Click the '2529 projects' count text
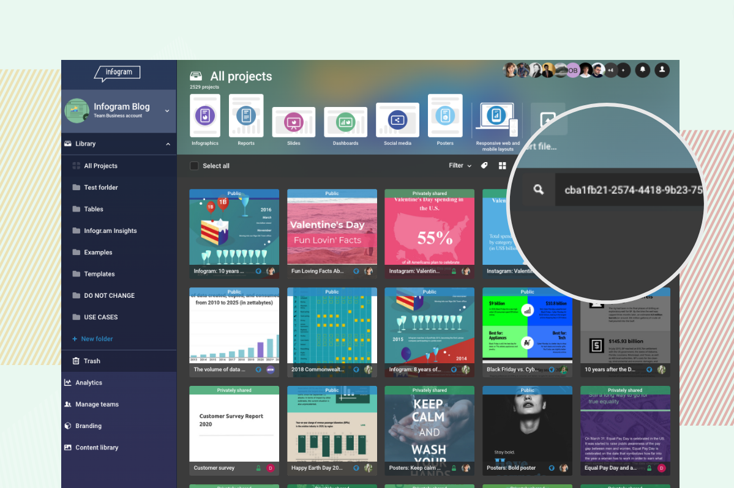The image size is (734, 488). [204, 87]
